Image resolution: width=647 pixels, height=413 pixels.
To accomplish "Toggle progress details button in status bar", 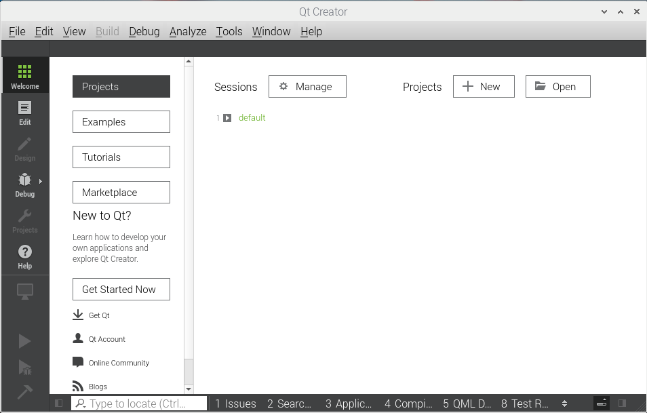I will pos(601,404).
